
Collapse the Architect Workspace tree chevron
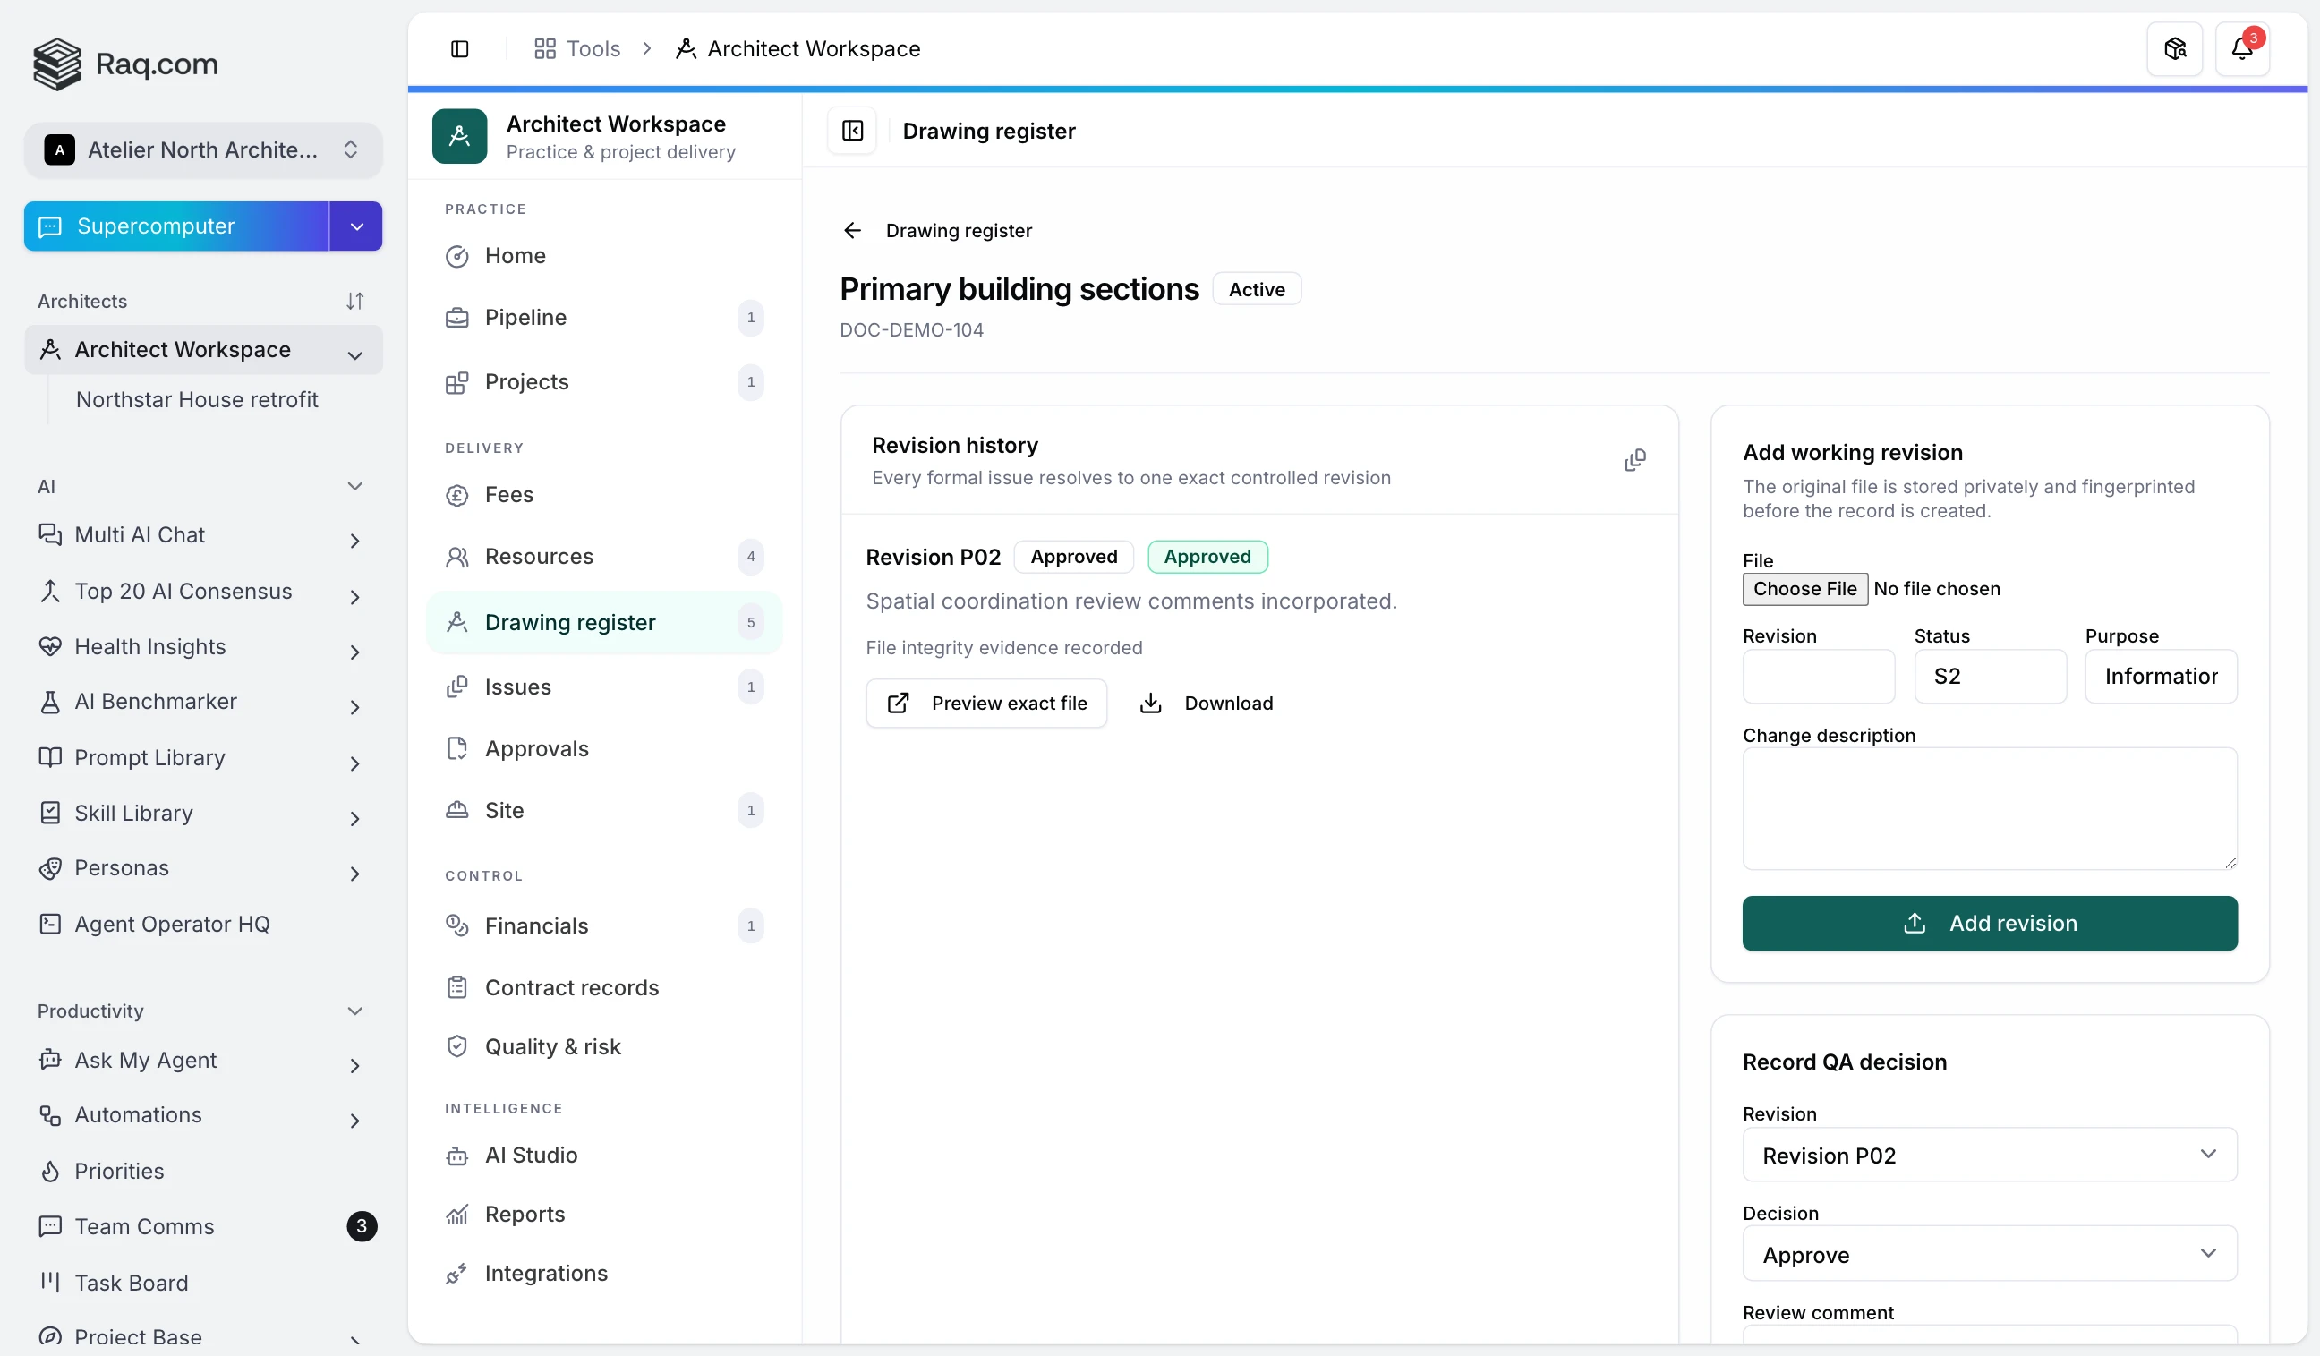354,355
